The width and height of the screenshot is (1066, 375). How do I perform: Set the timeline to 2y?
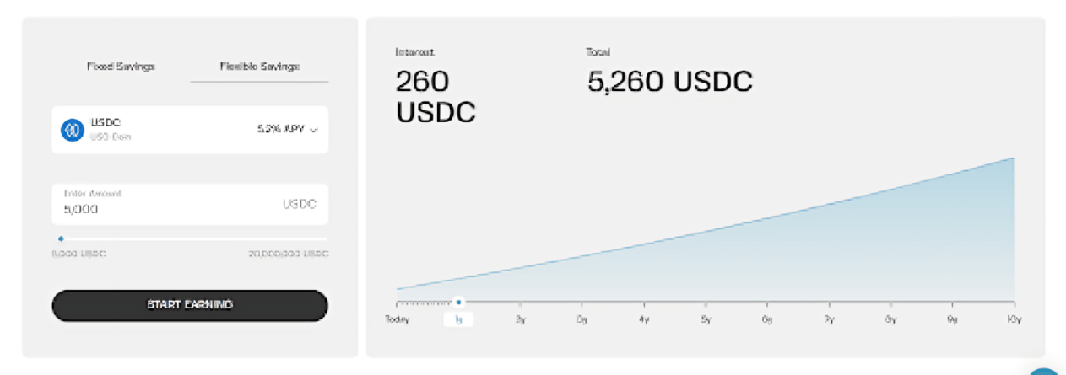(x=520, y=319)
